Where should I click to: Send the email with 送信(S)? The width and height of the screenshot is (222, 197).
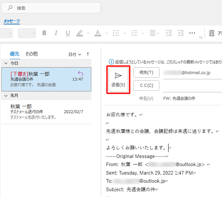pos(118,80)
